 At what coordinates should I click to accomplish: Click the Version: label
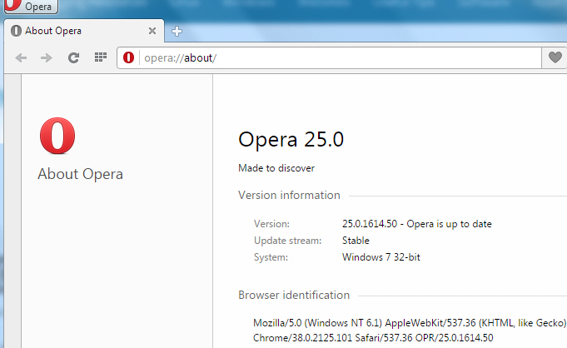[x=271, y=224]
